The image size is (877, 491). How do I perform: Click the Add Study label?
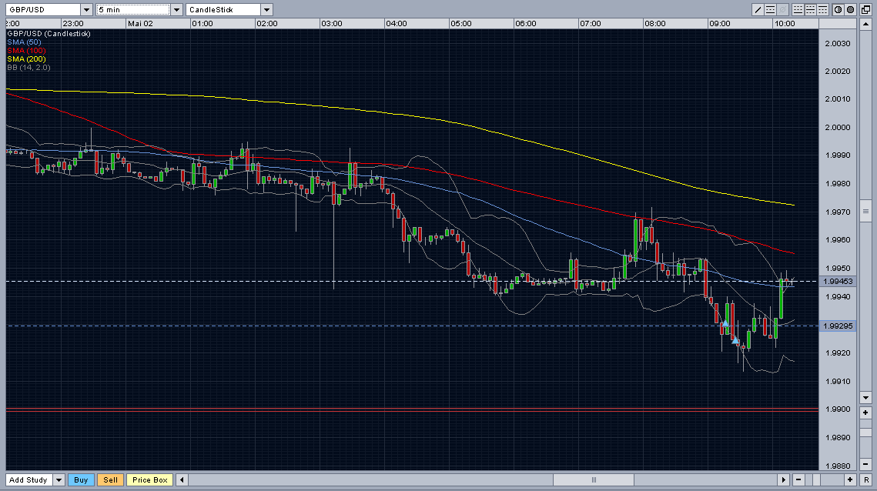coord(28,479)
